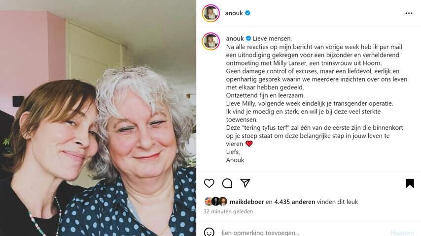The height and width of the screenshot is (236, 421).
Task: Click the red heart emoji in the caption
Action: click(249, 144)
